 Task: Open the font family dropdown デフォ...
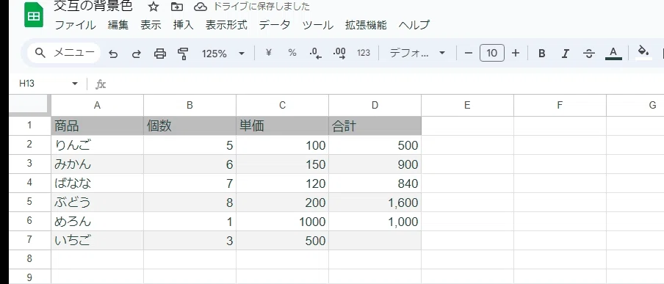click(x=417, y=54)
